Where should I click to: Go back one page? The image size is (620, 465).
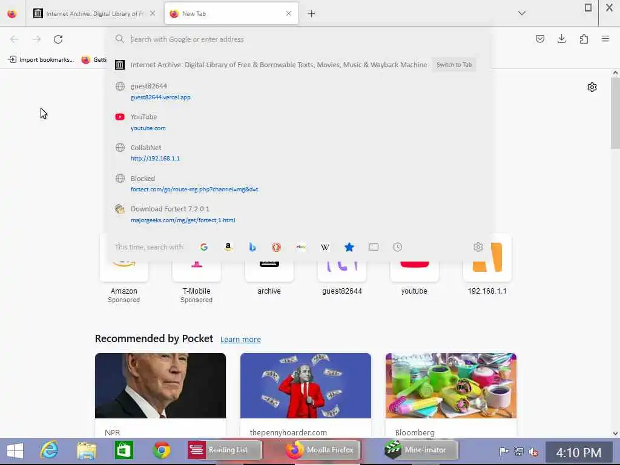pos(15,39)
